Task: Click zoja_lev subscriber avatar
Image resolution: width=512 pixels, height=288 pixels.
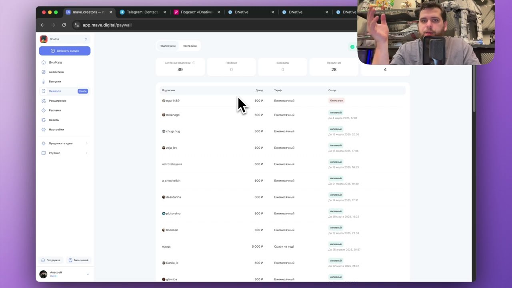Action: [x=164, y=148]
